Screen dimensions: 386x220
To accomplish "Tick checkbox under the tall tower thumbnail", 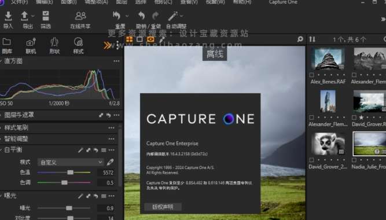I will point(312,118).
